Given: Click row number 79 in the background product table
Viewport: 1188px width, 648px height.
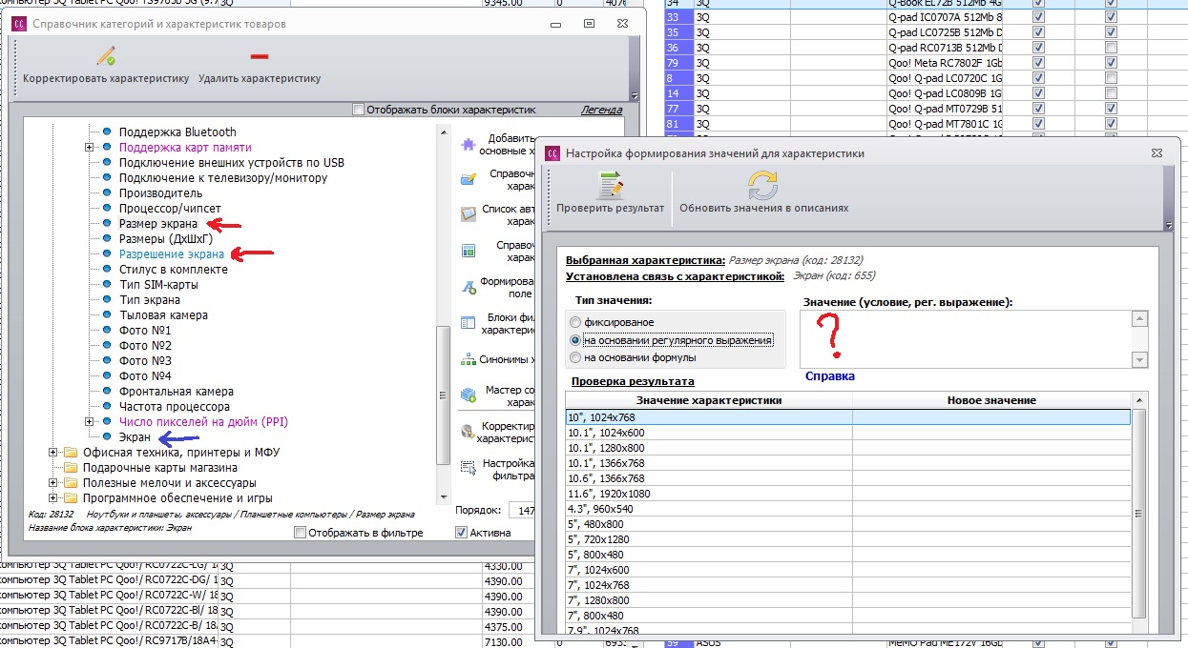Looking at the screenshot, I should [x=678, y=63].
